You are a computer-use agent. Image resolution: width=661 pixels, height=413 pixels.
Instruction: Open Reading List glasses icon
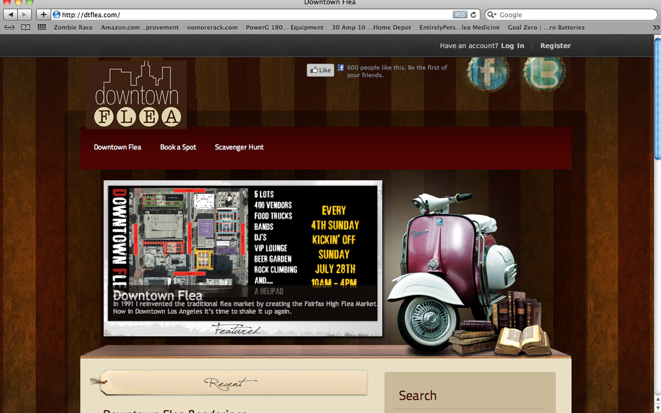click(x=9, y=28)
